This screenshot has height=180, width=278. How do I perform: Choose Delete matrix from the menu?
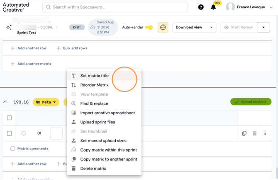coord(104,168)
